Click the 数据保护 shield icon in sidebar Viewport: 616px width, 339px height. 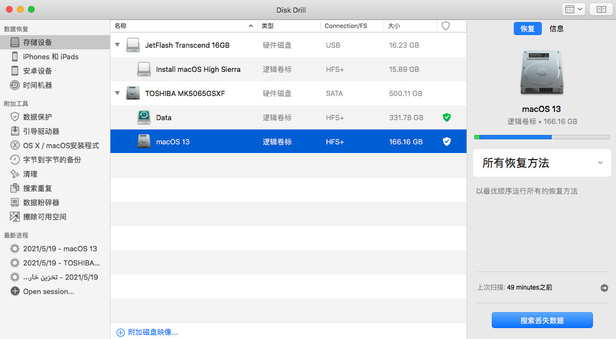pos(15,117)
